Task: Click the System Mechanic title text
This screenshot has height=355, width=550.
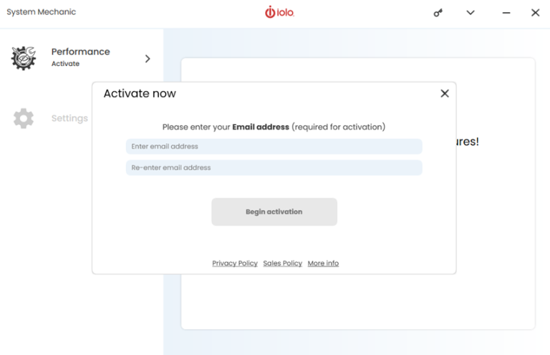Action: (41, 12)
